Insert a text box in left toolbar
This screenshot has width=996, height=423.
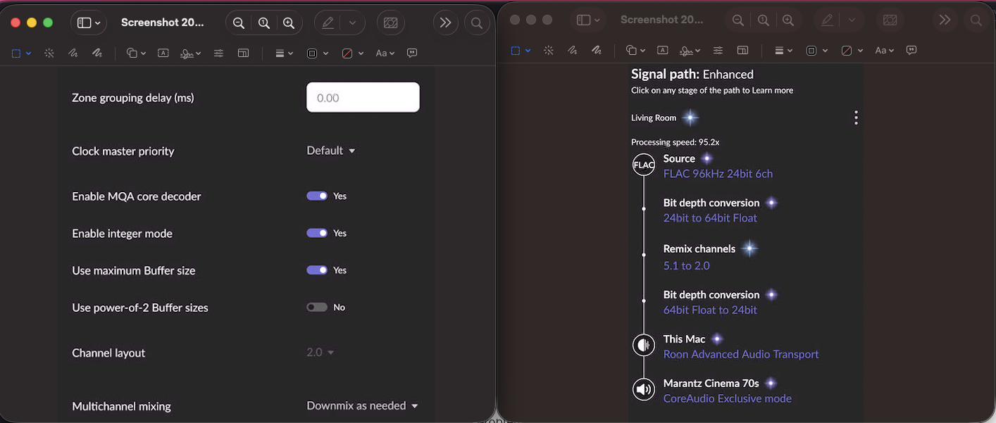coord(163,53)
